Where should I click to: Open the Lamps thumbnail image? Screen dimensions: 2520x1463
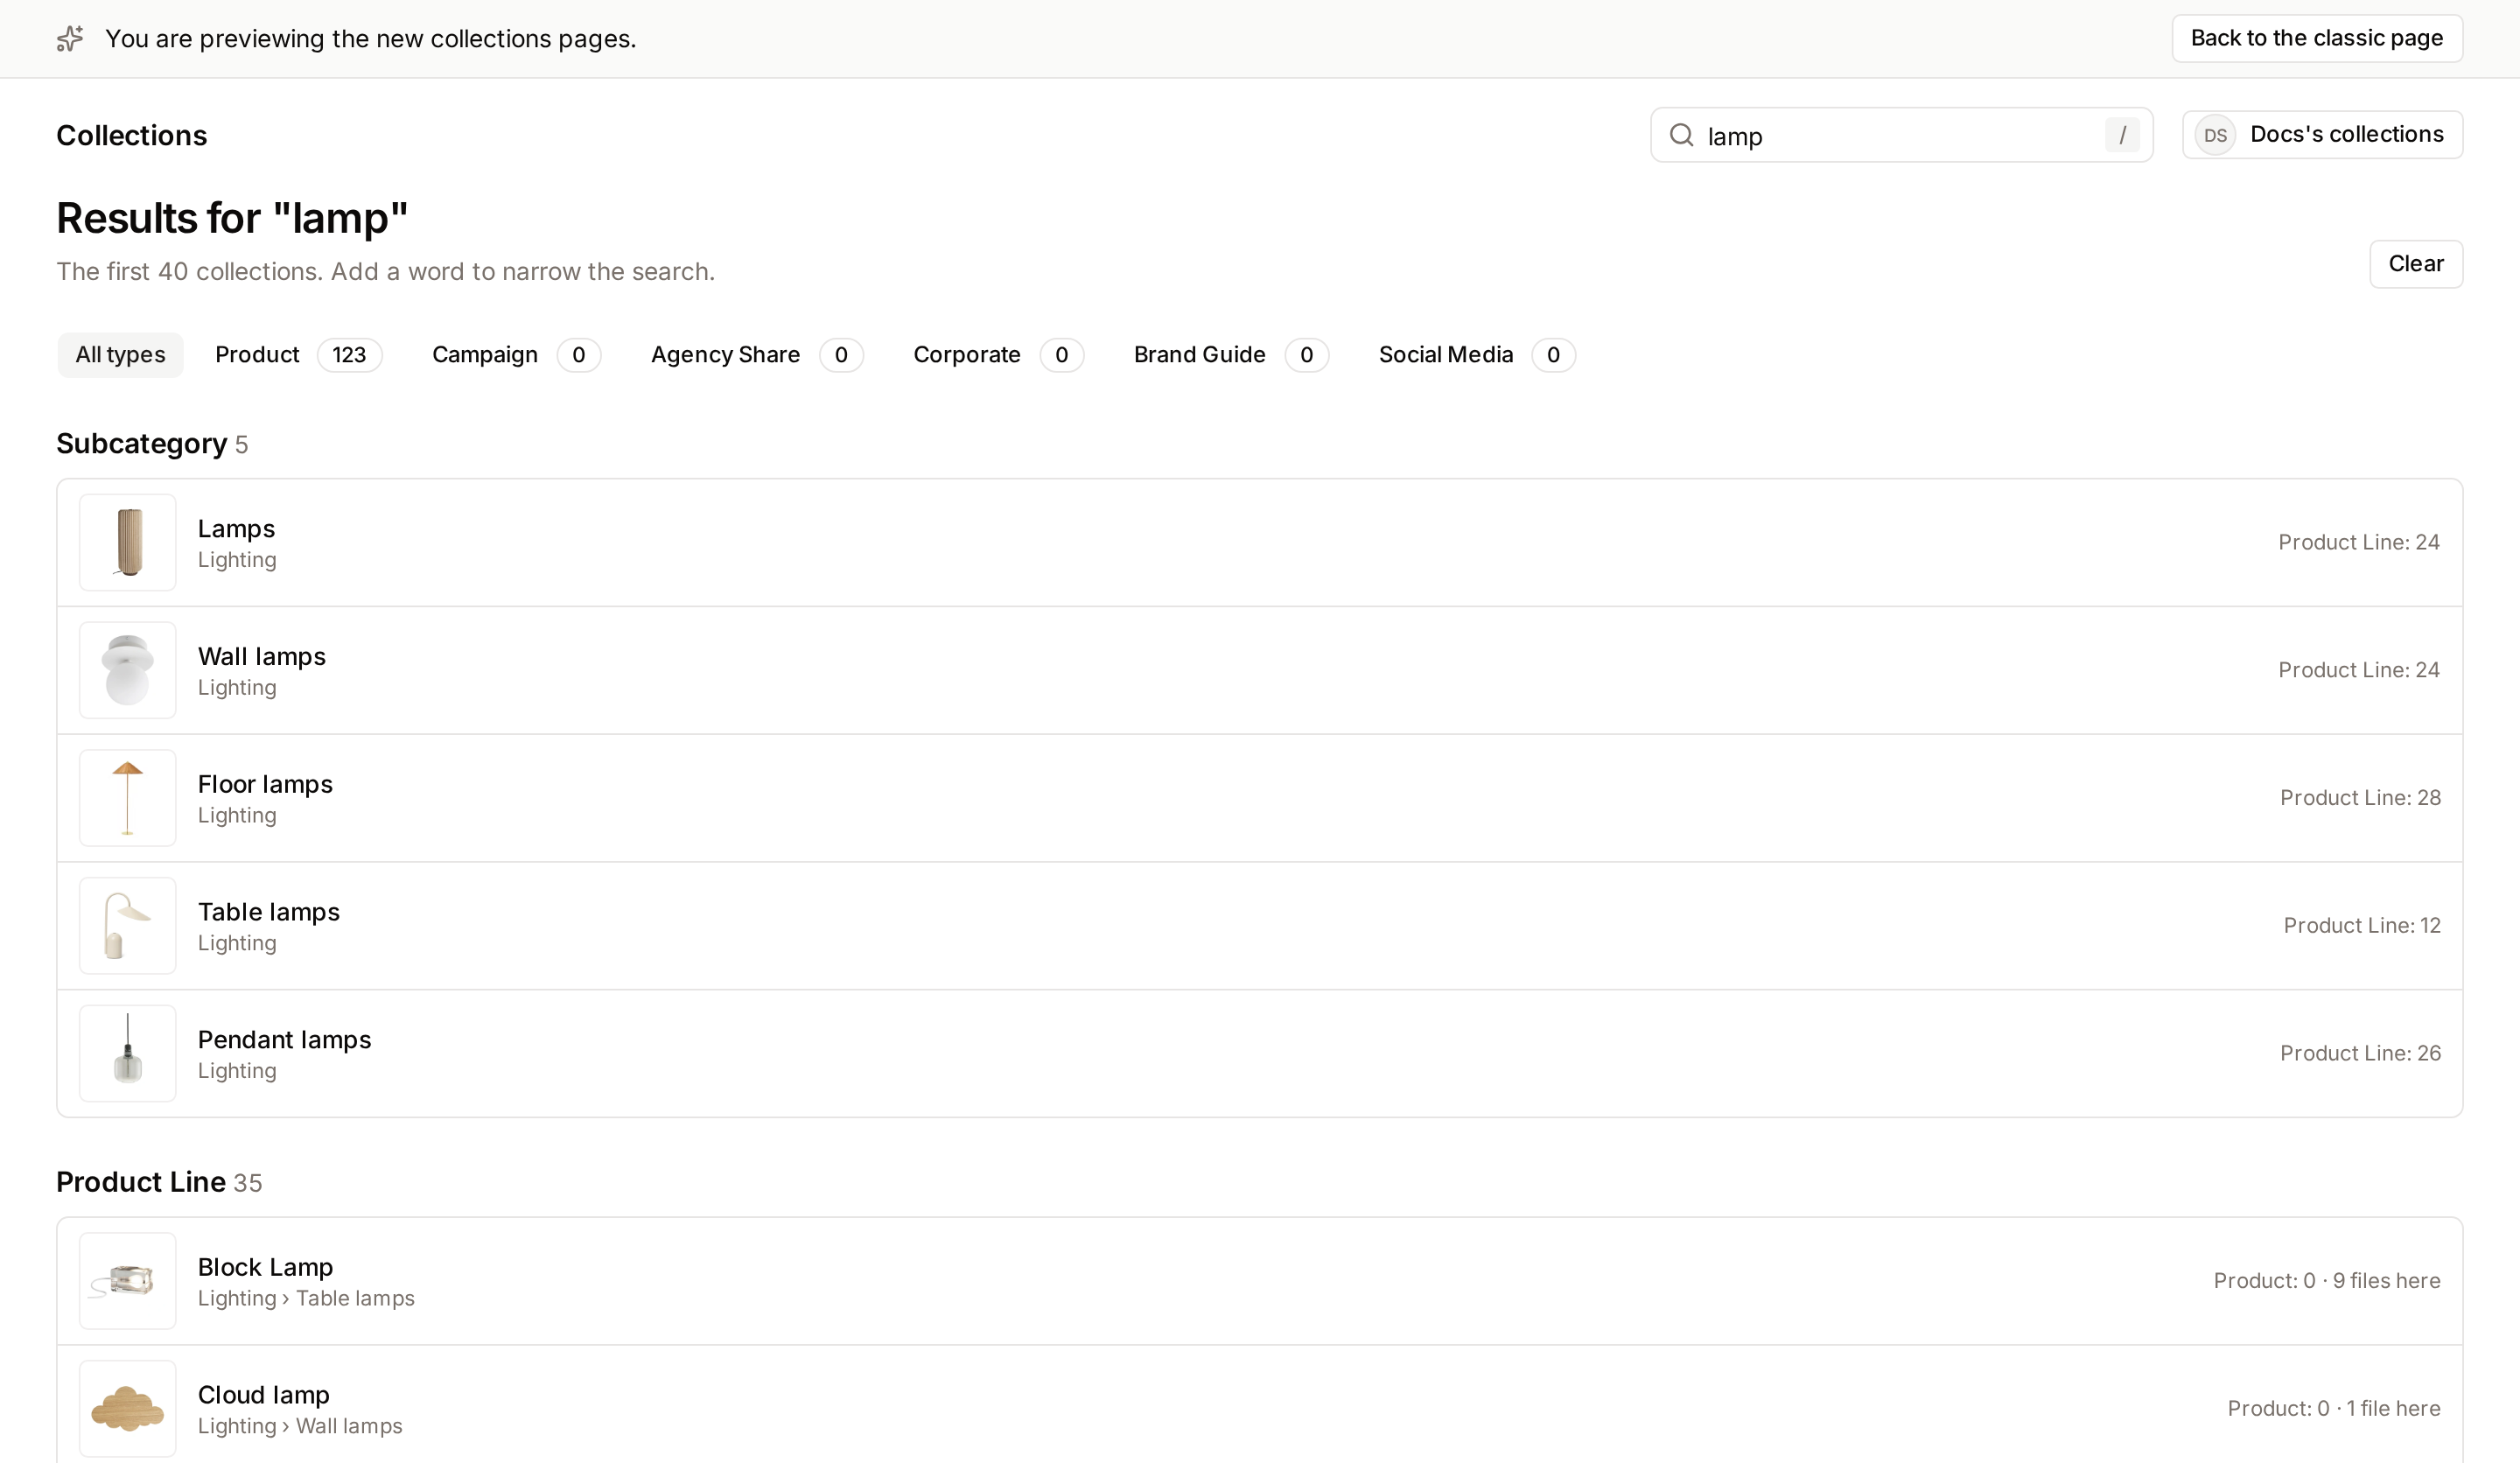pos(128,543)
